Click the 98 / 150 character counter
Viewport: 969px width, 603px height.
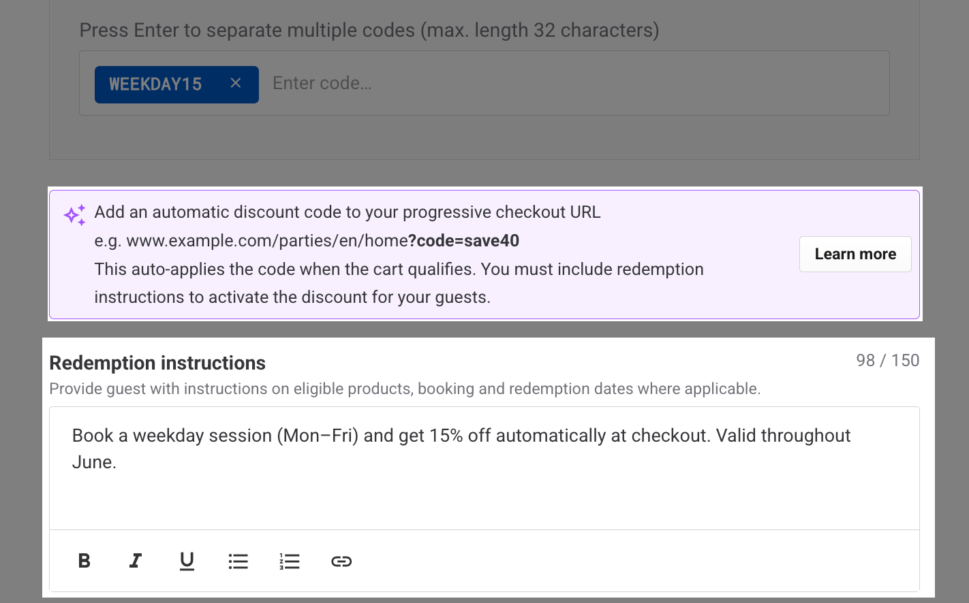click(888, 361)
